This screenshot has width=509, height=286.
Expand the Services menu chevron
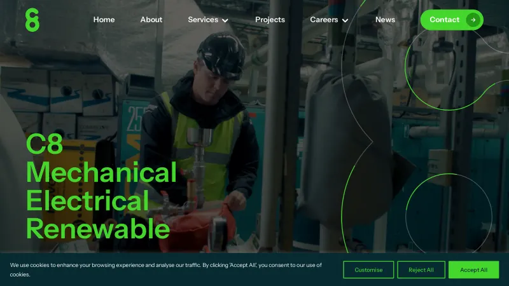click(x=225, y=20)
